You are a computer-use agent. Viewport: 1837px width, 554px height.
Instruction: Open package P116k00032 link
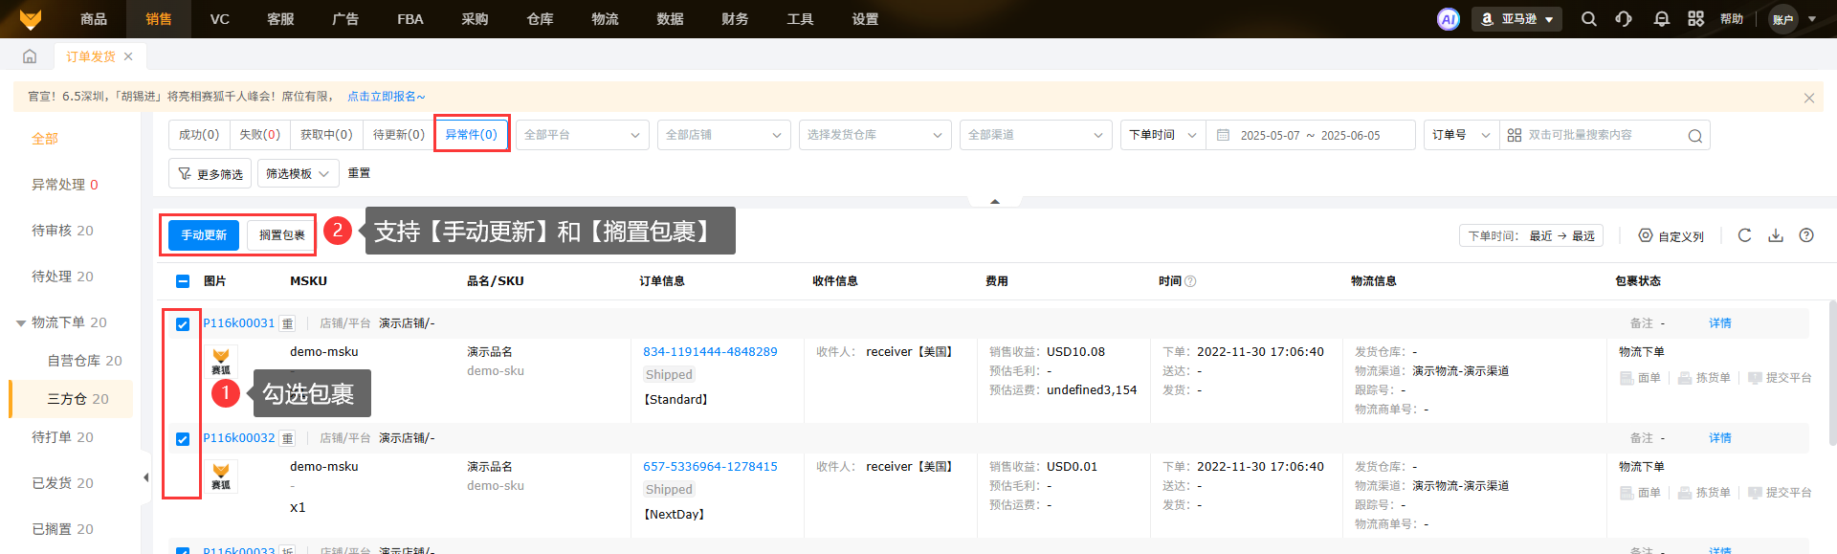[x=239, y=438]
